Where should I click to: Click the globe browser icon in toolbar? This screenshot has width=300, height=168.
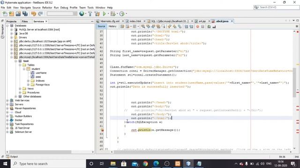82,14
